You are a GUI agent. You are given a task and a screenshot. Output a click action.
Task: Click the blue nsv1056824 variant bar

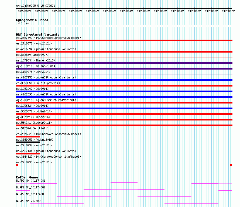(x=124, y=108)
